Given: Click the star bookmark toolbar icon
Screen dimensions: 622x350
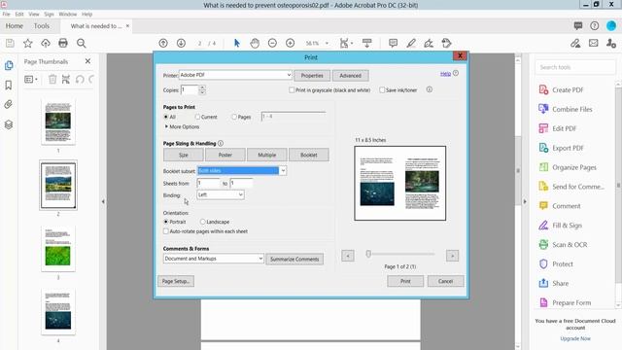Looking at the screenshot, I should (x=28, y=43).
